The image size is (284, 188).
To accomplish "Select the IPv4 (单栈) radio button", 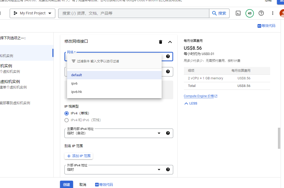I will (67, 113).
